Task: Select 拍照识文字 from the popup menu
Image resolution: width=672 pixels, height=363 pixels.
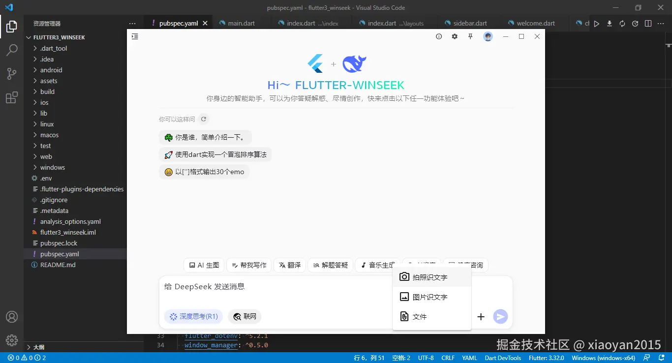Action: tap(432, 277)
